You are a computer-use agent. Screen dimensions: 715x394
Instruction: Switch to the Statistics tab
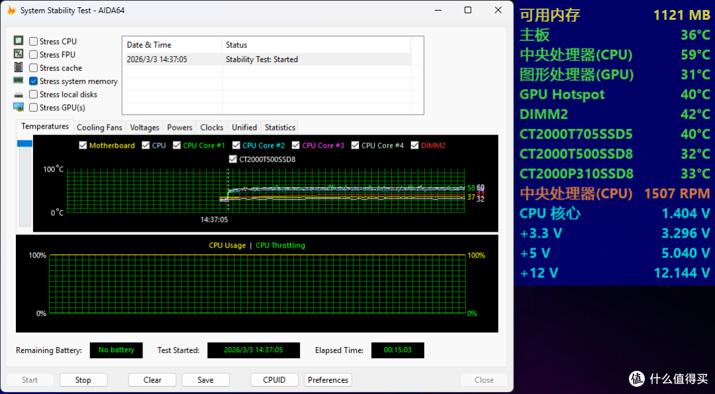(280, 128)
